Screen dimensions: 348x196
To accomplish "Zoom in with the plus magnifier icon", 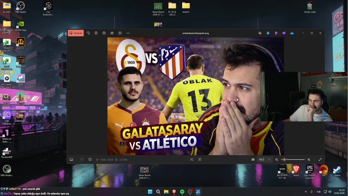I will click(309, 160).
